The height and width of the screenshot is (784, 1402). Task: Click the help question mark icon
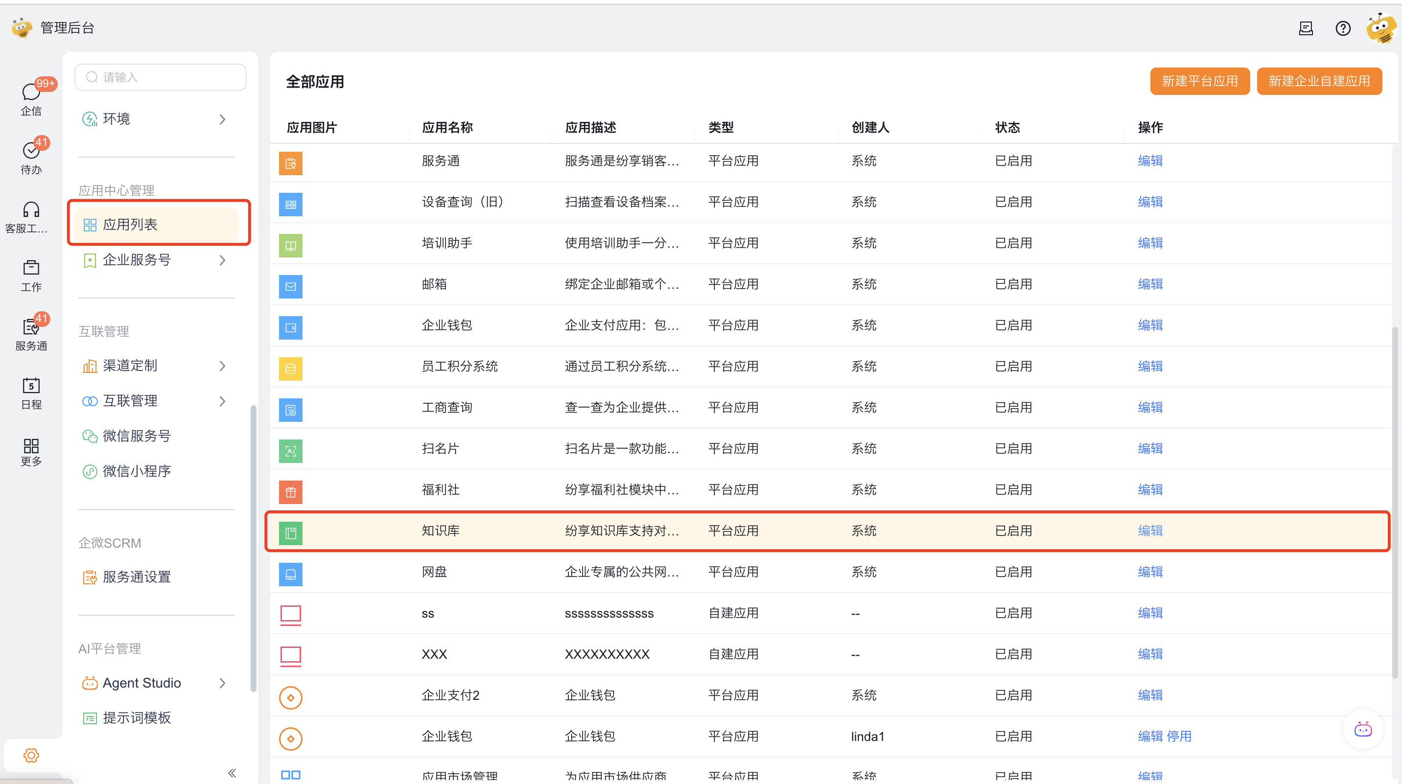(x=1343, y=28)
